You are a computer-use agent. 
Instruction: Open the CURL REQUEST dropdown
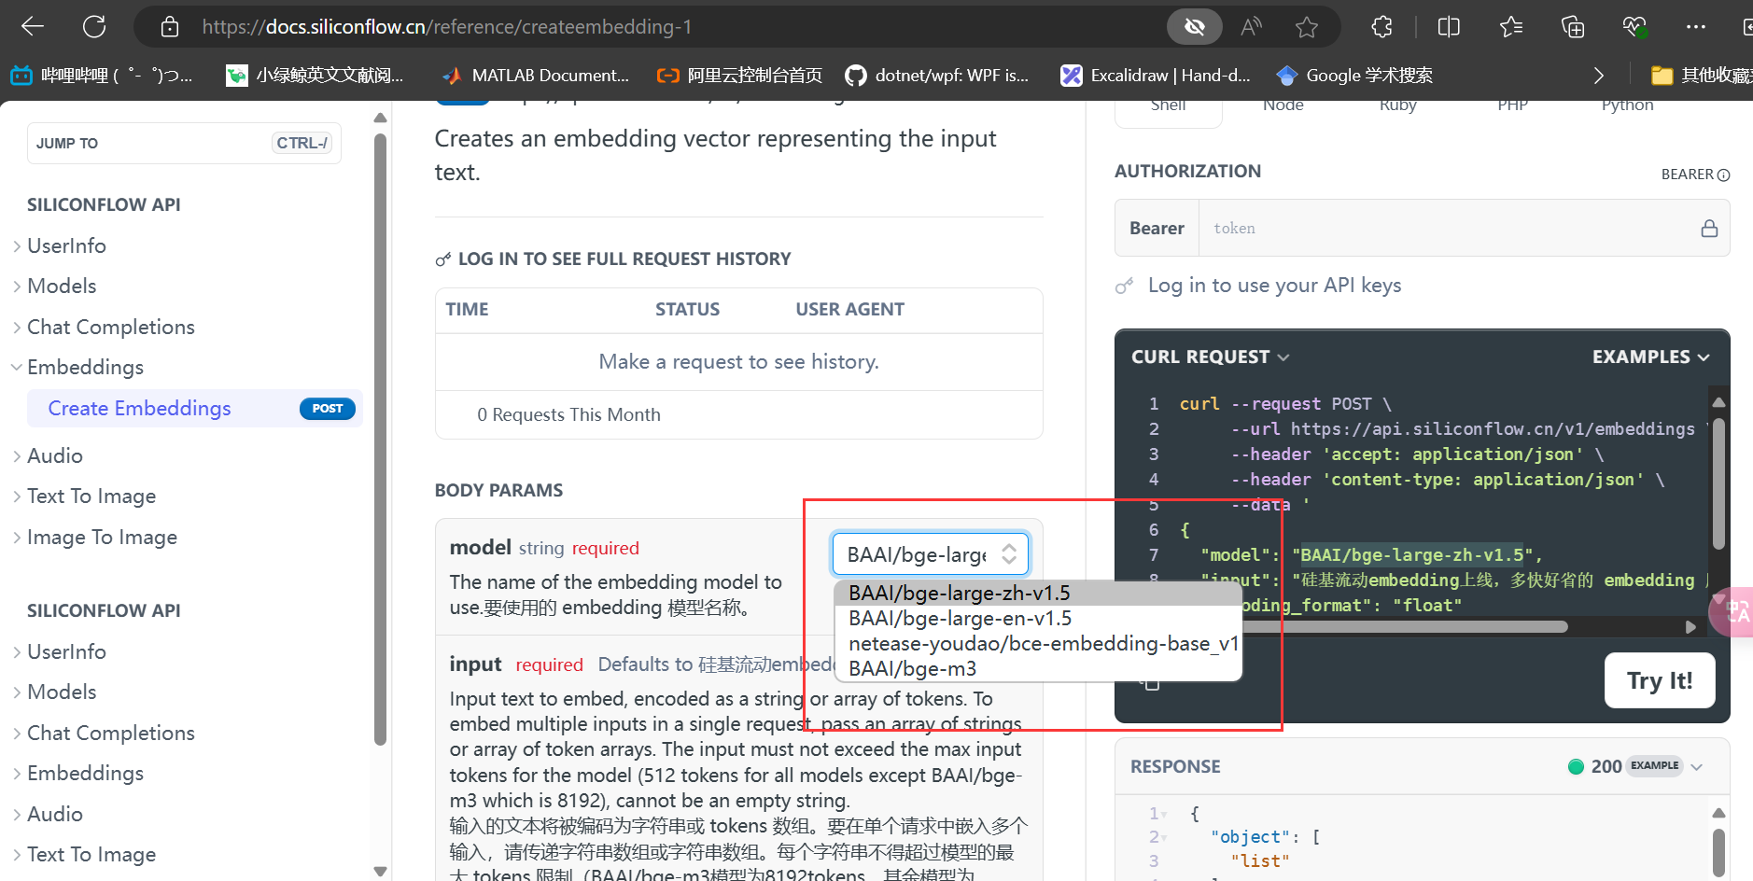(1210, 357)
